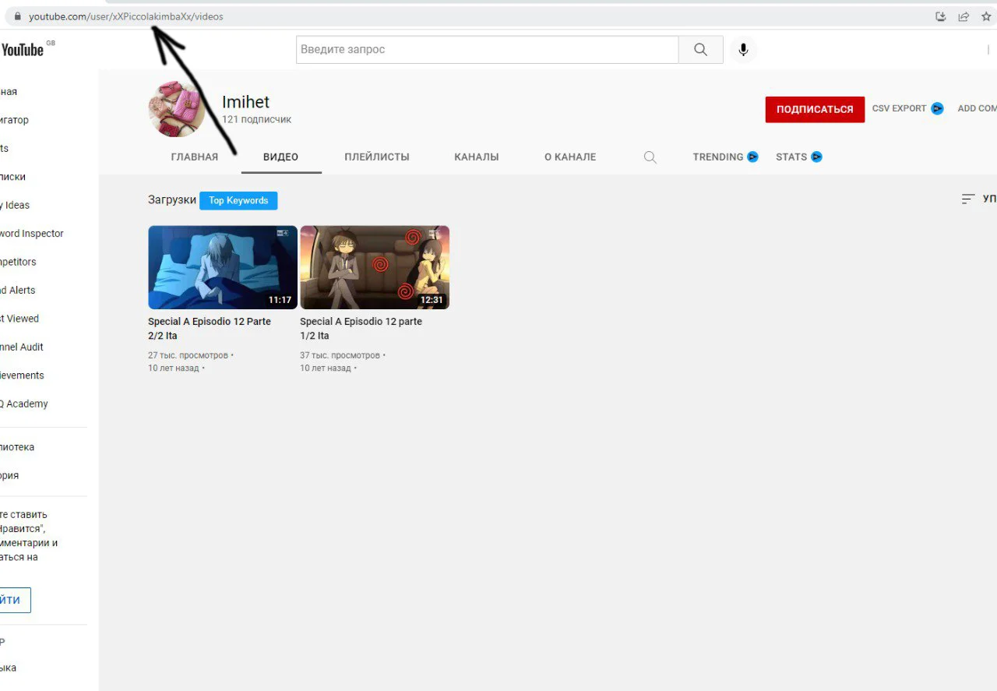The image size is (997, 691).
Task: Click the sign-in button in sidebar
Action: [14, 600]
